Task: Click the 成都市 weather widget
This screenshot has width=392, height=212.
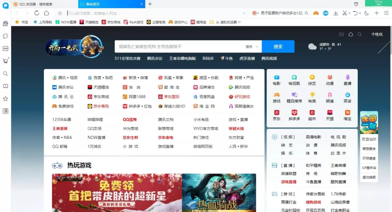Action: click(x=325, y=47)
